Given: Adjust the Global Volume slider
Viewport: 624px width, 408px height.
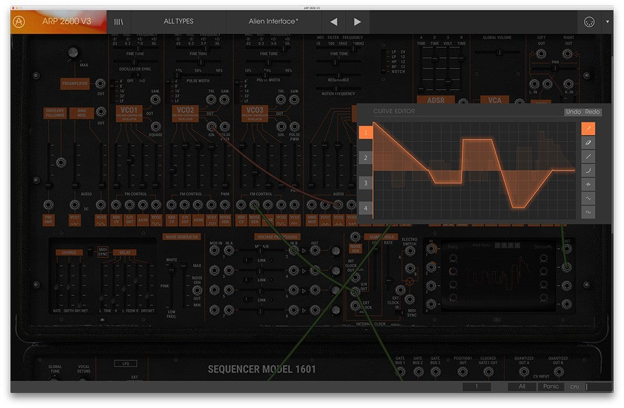Looking at the screenshot, I should click(x=497, y=52).
